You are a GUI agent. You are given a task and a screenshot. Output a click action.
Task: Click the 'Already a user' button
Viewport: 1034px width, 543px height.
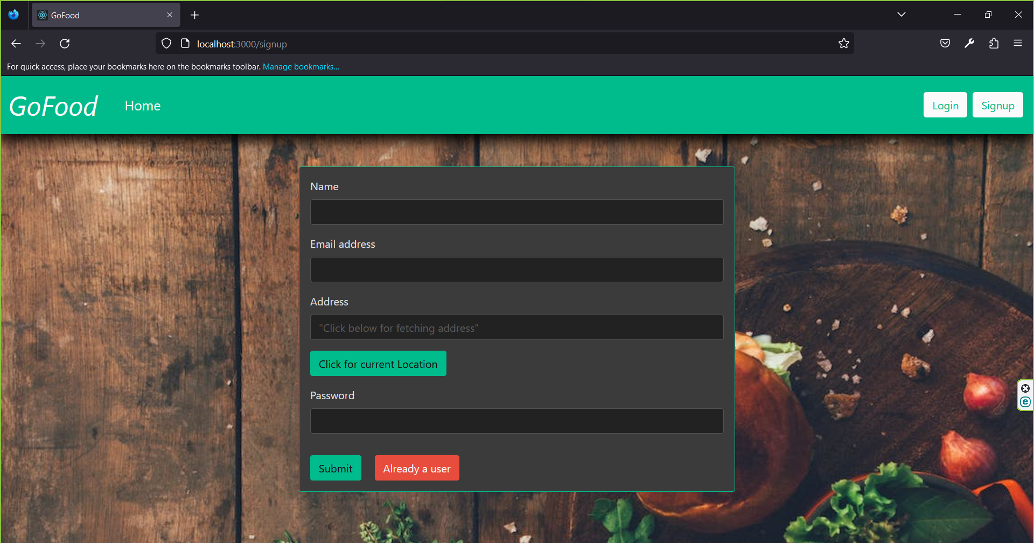pos(417,468)
